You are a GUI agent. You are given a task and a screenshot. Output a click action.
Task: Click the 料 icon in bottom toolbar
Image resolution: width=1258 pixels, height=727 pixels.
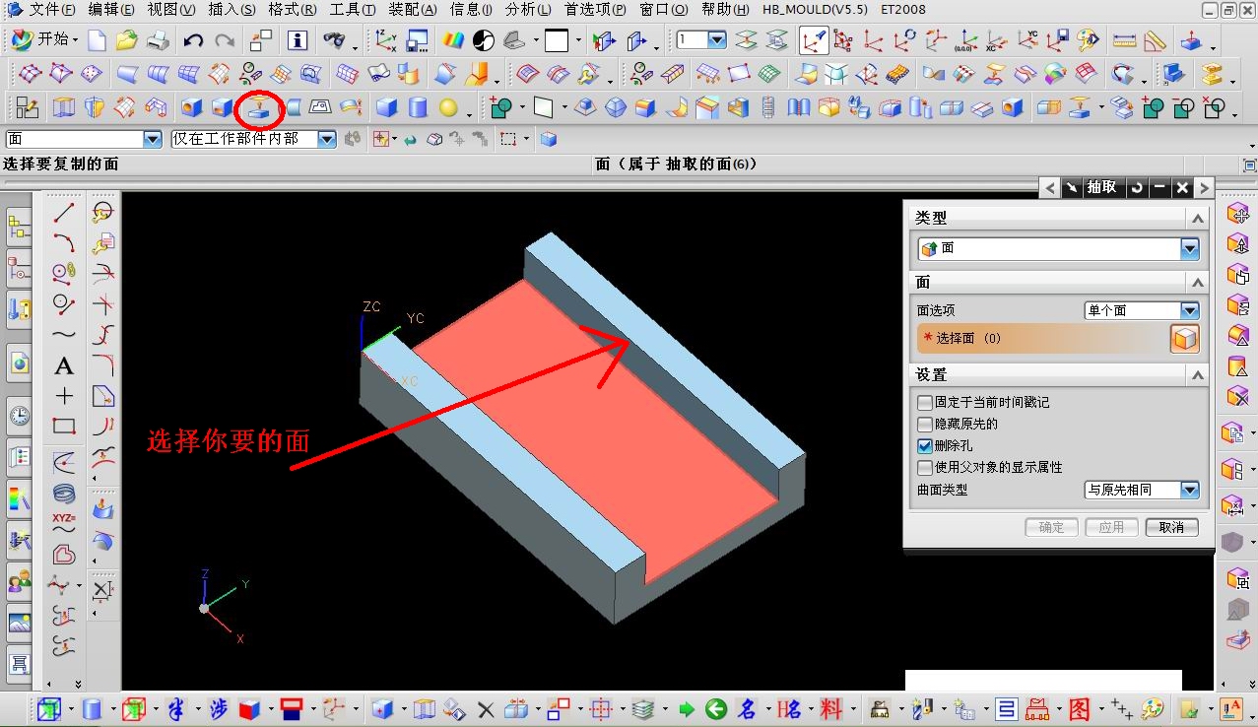(x=831, y=708)
